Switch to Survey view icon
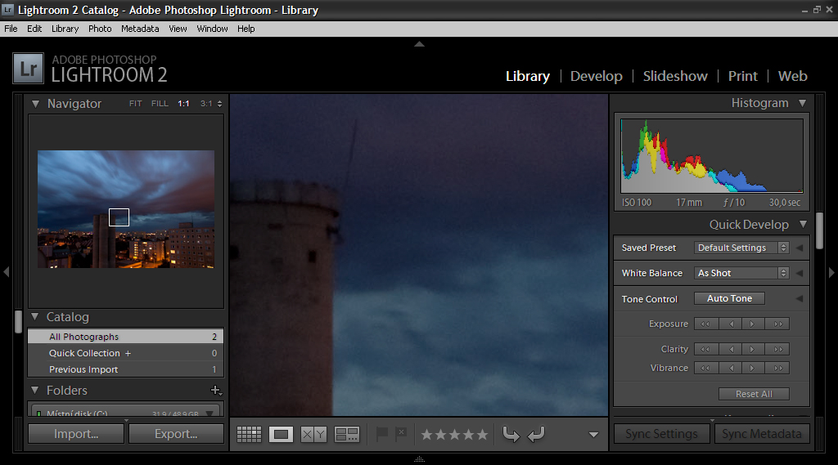The height and width of the screenshot is (465, 838). click(347, 435)
